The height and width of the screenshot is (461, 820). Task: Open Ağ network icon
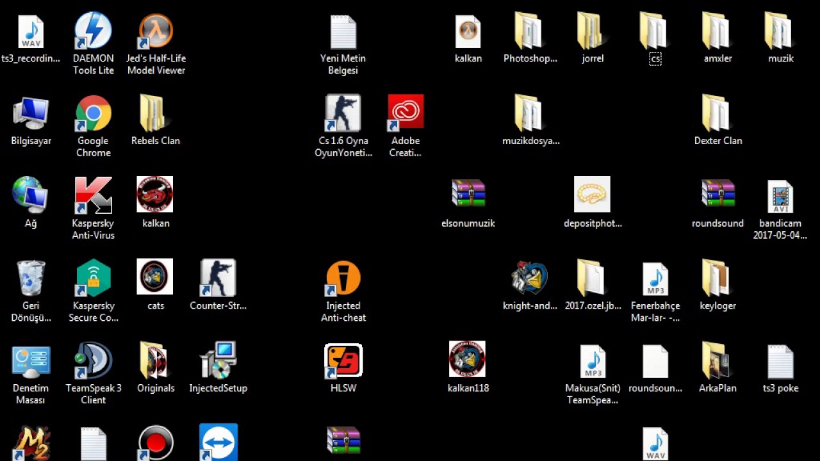(31, 195)
